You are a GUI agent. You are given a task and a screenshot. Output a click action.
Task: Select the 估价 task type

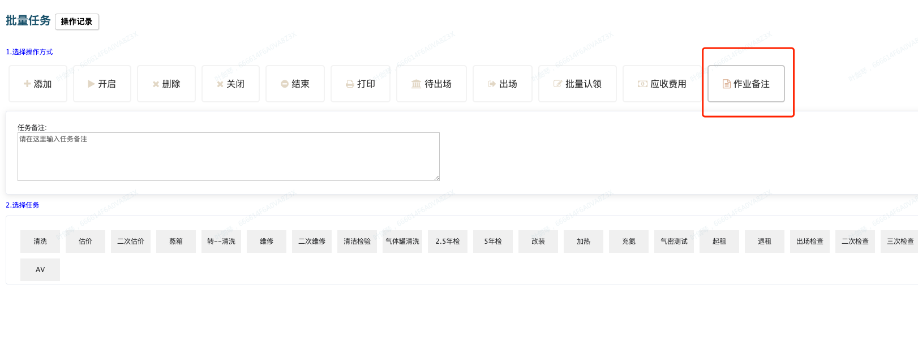(x=85, y=241)
